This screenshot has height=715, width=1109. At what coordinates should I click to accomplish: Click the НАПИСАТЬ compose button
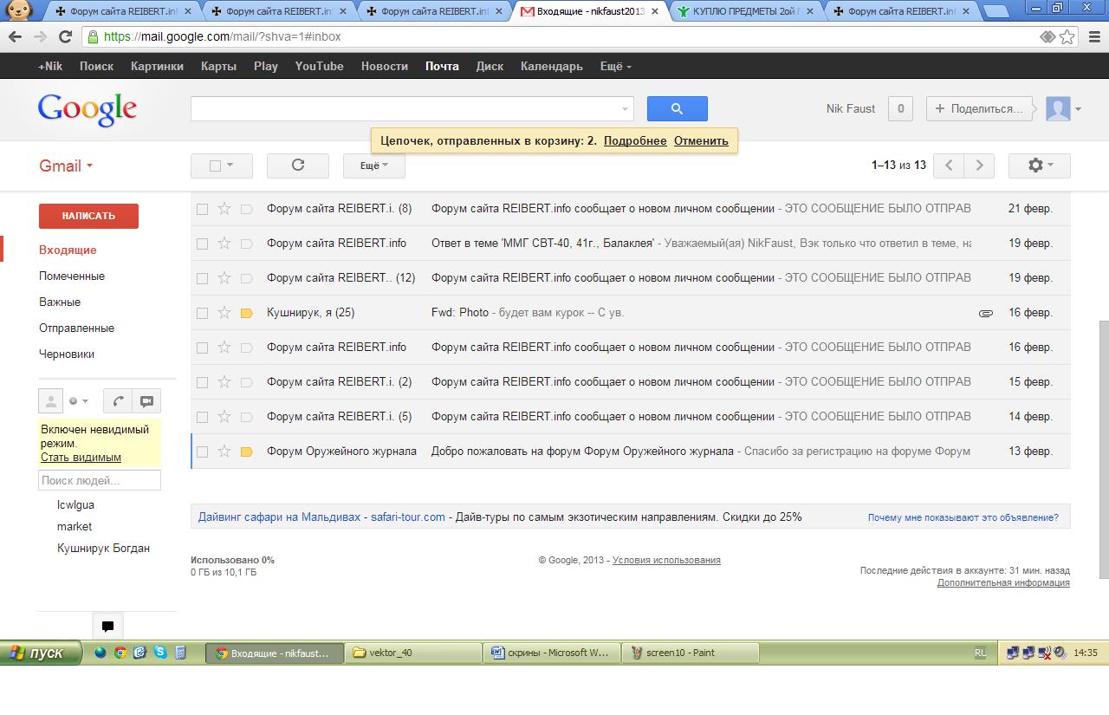[88, 216]
